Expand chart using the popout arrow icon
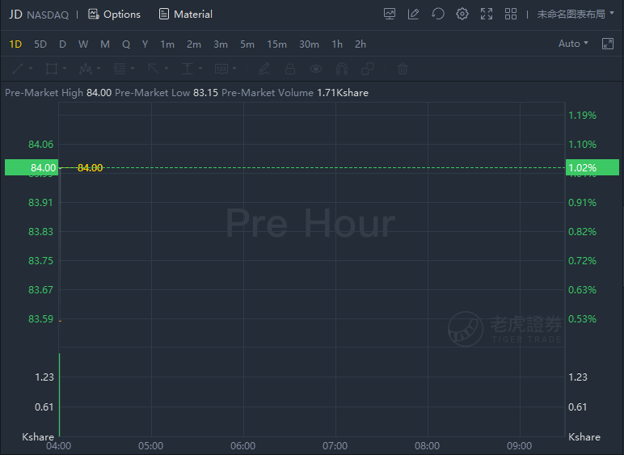This screenshot has height=455, width=624. tap(608, 44)
